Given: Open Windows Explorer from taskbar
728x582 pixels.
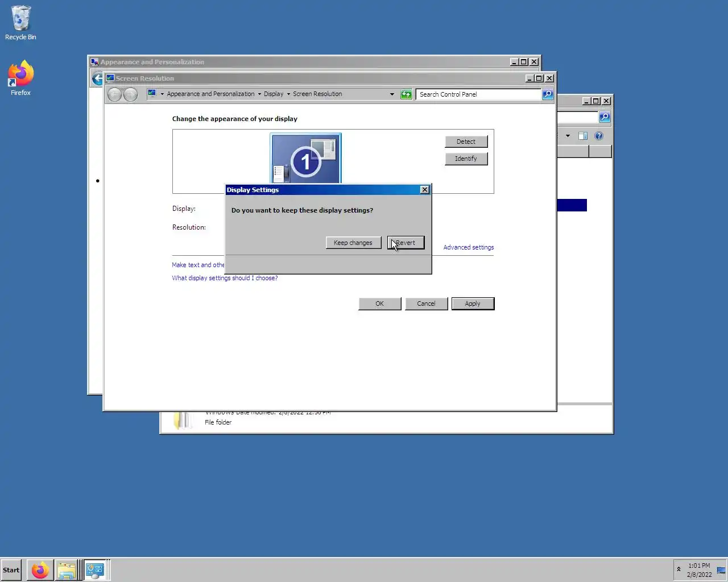Looking at the screenshot, I should point(67,570).
